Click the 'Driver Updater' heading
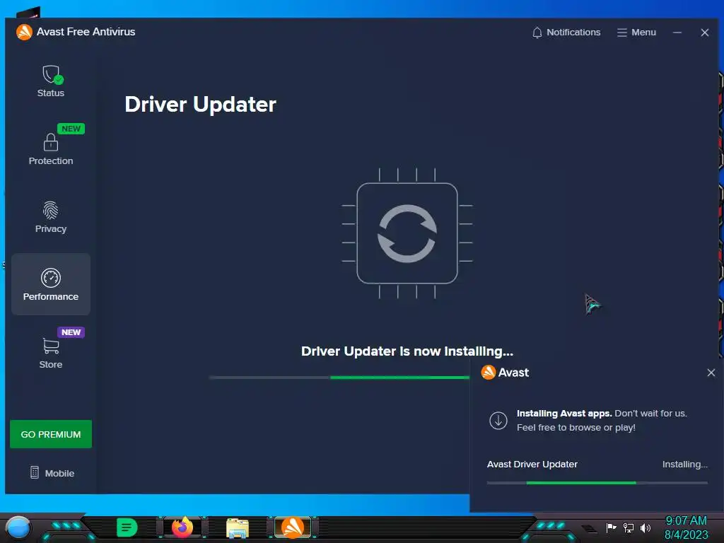The height and width of the screenshot is (543, 724). coord(200,105)
